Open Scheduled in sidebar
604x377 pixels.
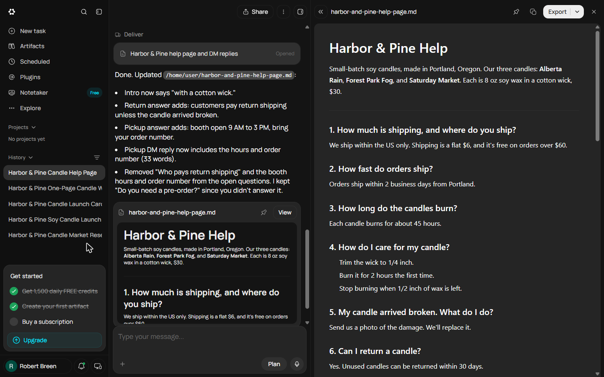[x=55, y=62]
